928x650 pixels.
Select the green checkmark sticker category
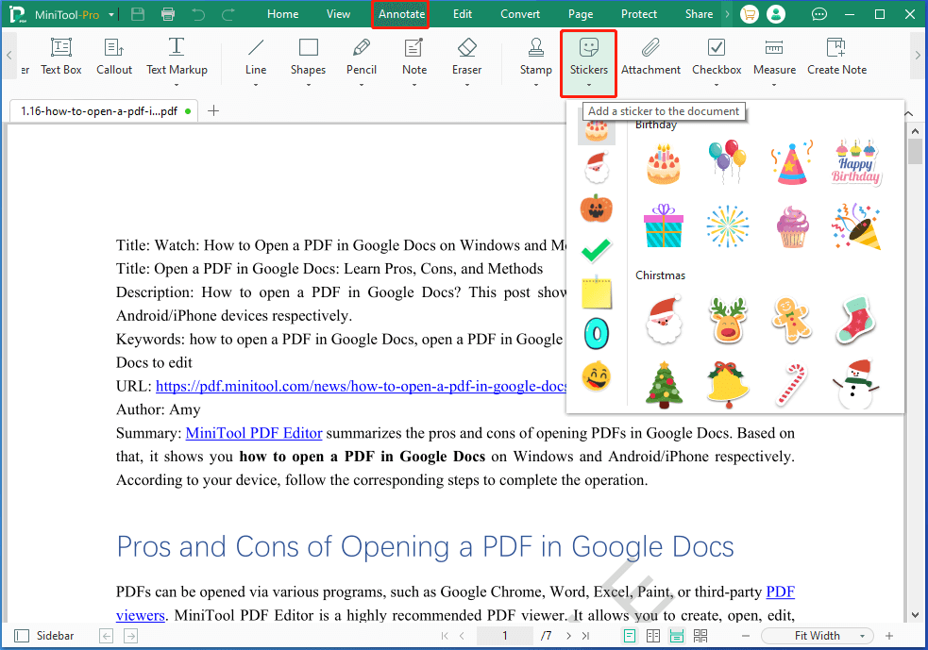click(597, 250)
